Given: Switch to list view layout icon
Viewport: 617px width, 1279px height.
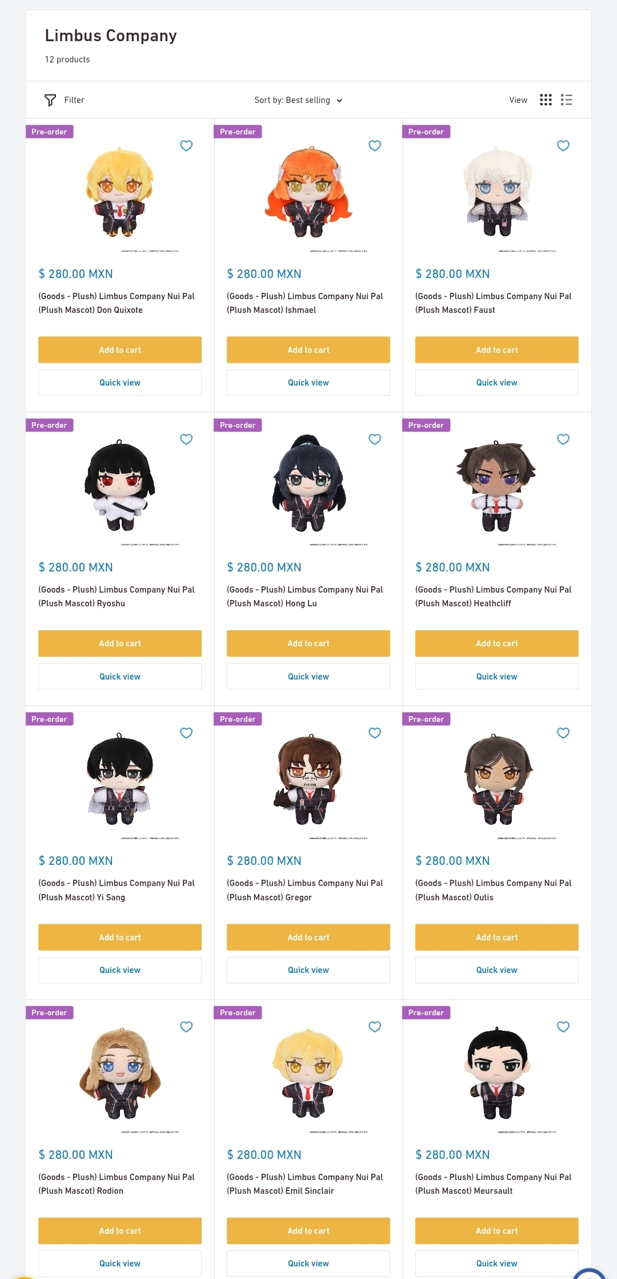Looking at the screenshot, I should 567,100.
